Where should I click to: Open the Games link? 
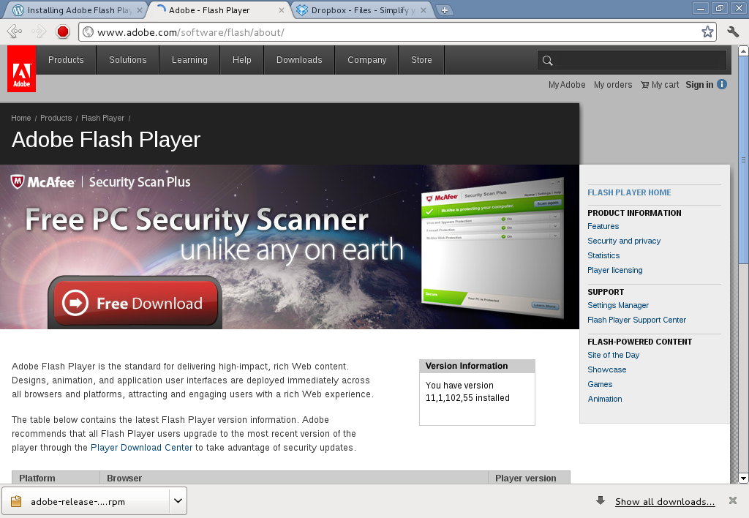click(600, 384)
